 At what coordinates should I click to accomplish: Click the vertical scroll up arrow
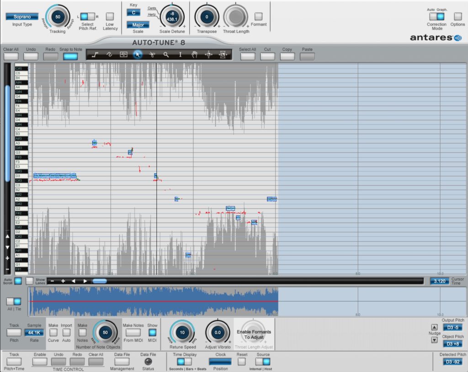[7, 236]
